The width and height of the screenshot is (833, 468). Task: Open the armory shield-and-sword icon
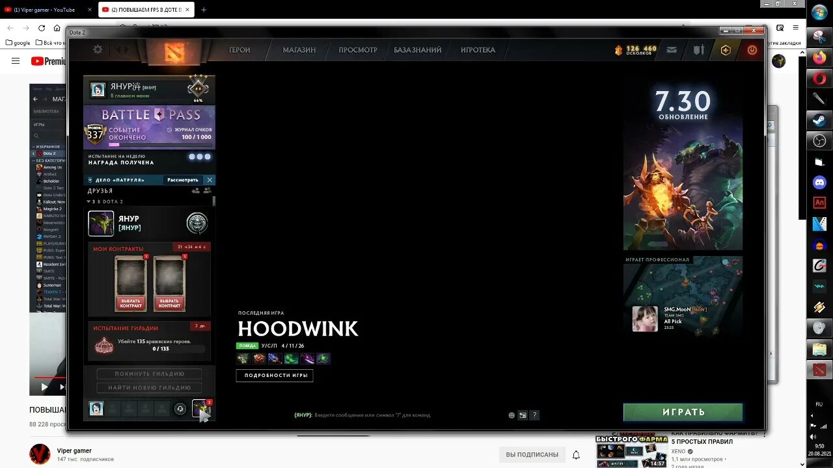[x=698, y=50]
